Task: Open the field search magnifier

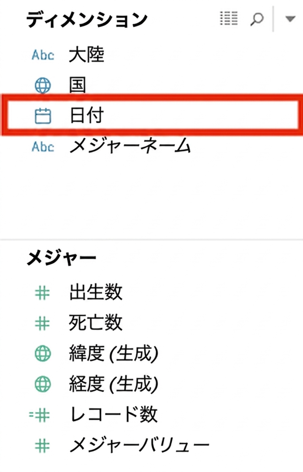Action: pyautogui.click(x=257, y=19)
